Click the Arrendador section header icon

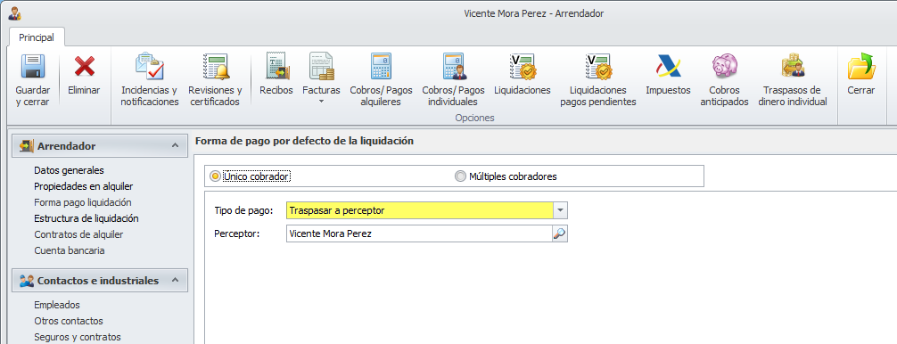tap(27, 146)
